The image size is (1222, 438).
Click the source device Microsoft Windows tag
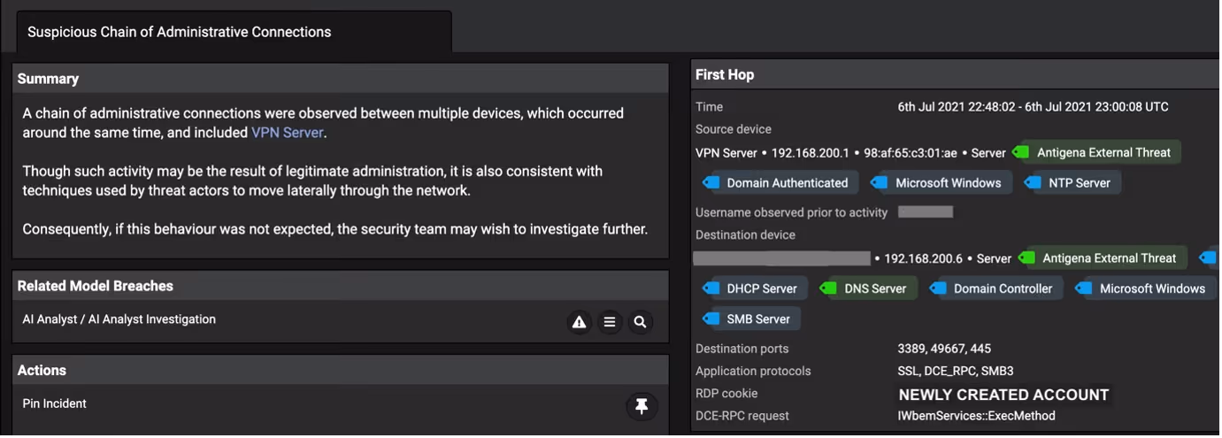[941, 183]
